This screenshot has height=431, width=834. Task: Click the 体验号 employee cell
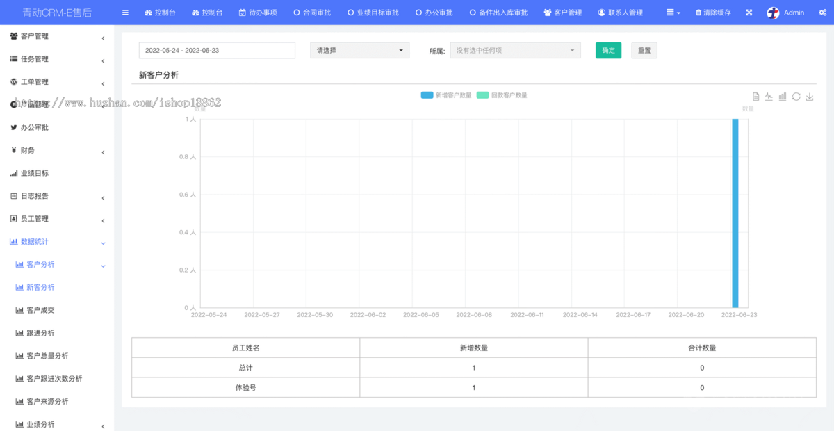tap(245, 387)
